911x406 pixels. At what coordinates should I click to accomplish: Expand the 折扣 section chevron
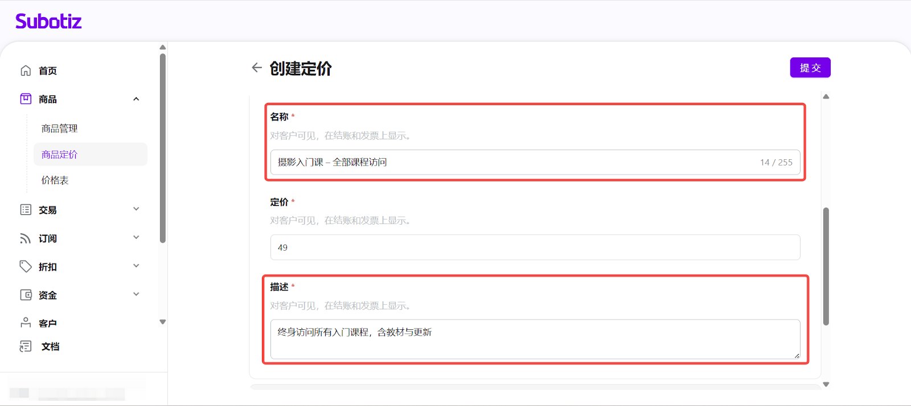136,266
